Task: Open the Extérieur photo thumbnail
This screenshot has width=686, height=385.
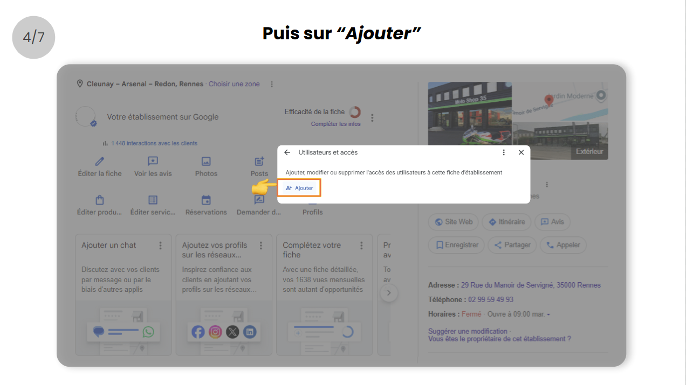Action: tap(560, 141)
